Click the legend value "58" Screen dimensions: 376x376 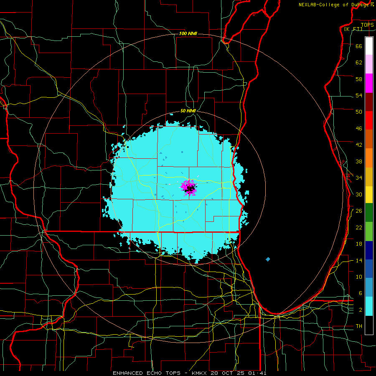click(359, 79)
